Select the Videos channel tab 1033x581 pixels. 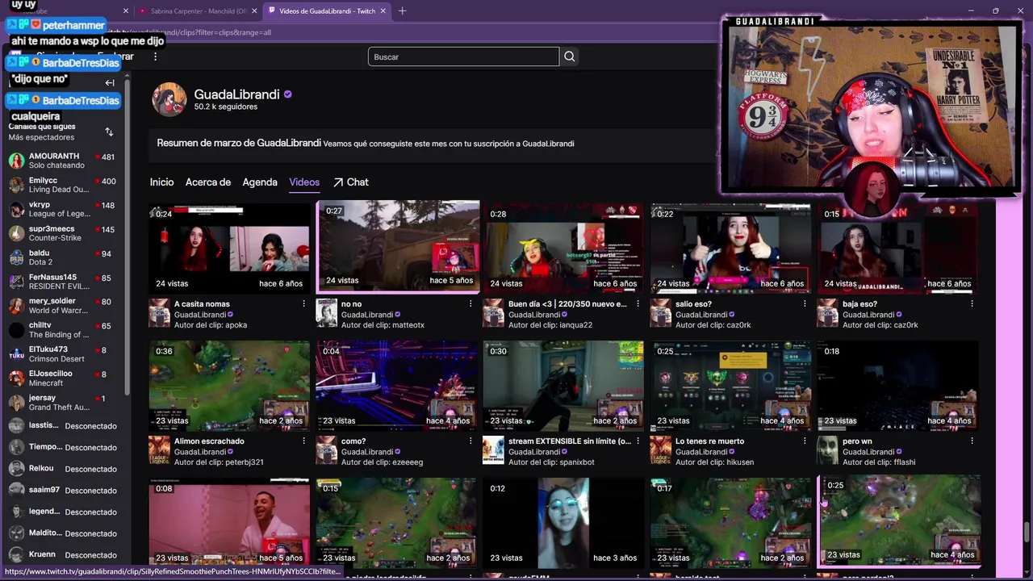304,182
